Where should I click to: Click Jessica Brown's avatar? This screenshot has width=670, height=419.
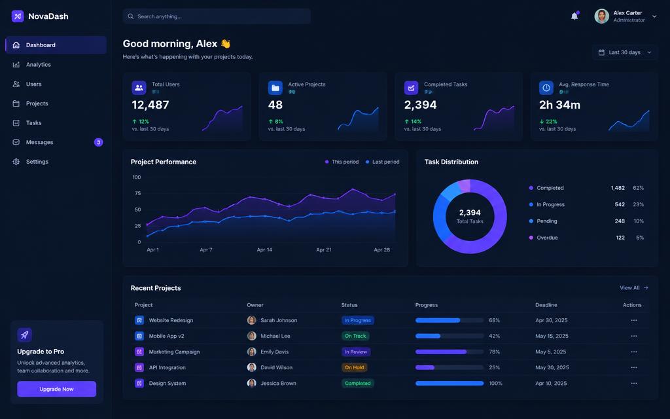[x=252, y=383]
